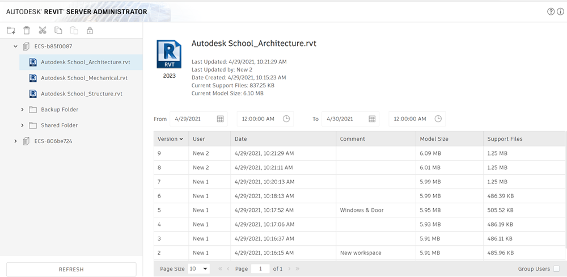Go to the first page arrow
Image resolution: width=567 pixels, height=277 pixels.
(220, 268)
